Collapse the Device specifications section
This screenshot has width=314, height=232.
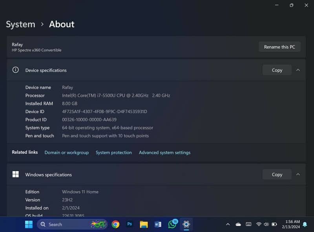pyautogui.click(x=298, y=70)
